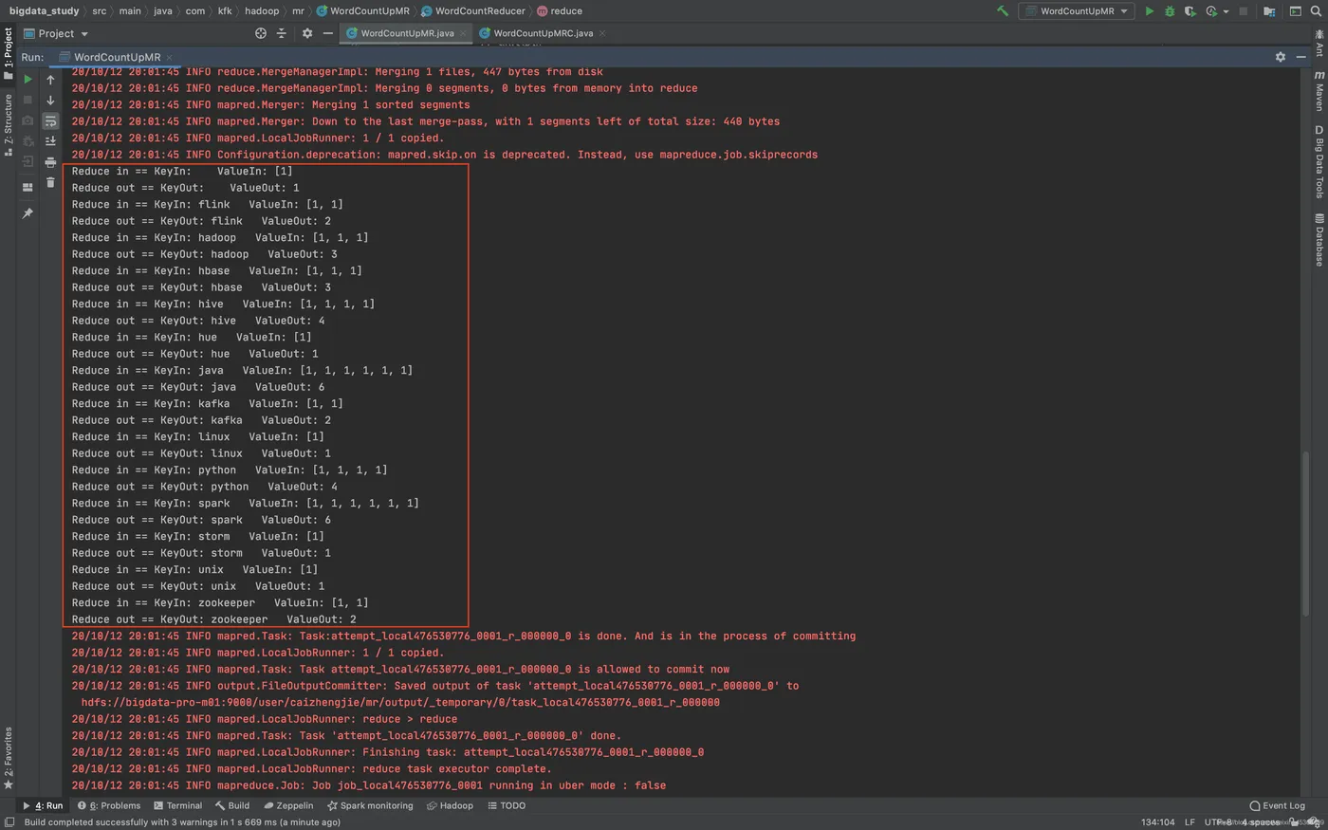The image size is (1328, 830).
Task: Hide the Project panel
Action: [x=328, y=33]
